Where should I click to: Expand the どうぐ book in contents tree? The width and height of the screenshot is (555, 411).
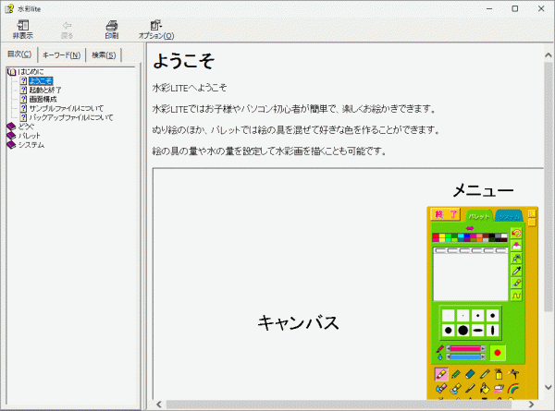(11, 127)
